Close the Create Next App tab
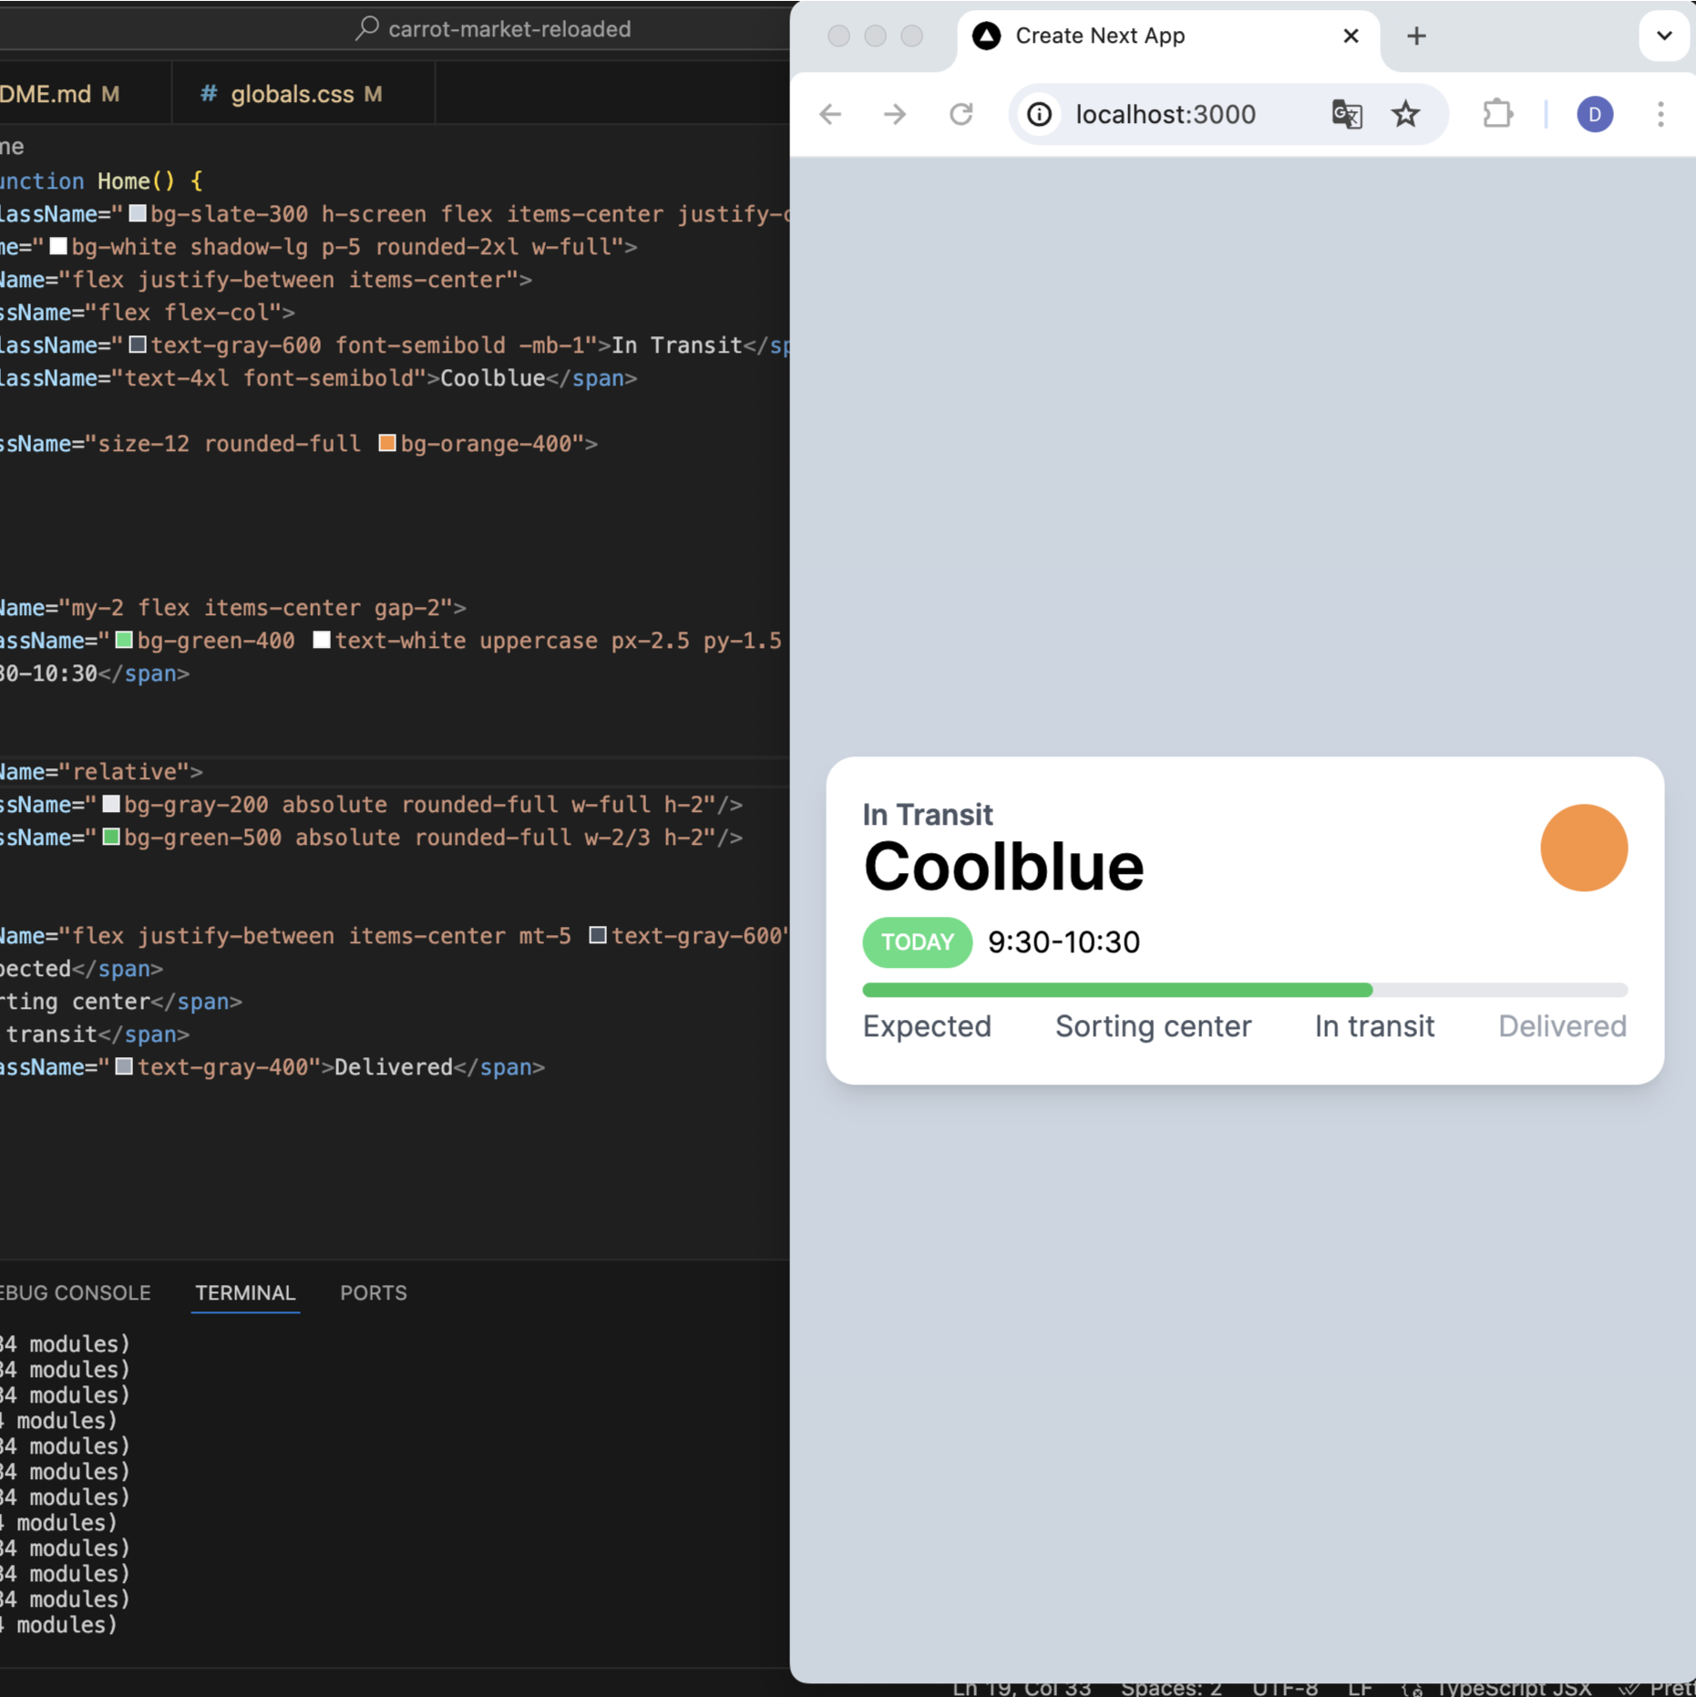The height and width of the screenshot is (1697, 1696). [1351, 36]
